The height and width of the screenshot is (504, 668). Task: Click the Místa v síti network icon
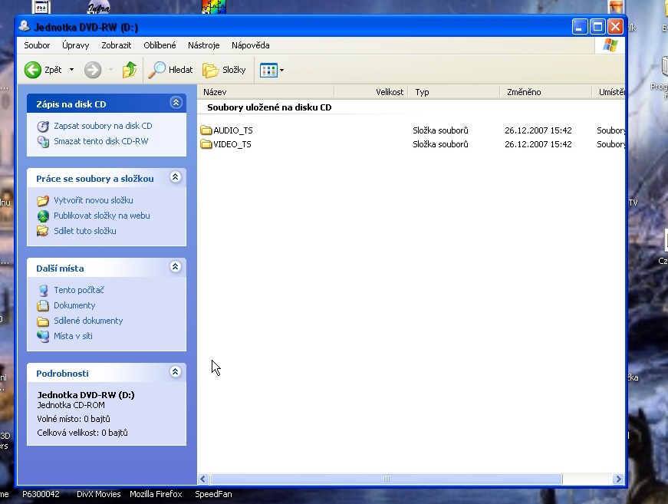point(43,336)
